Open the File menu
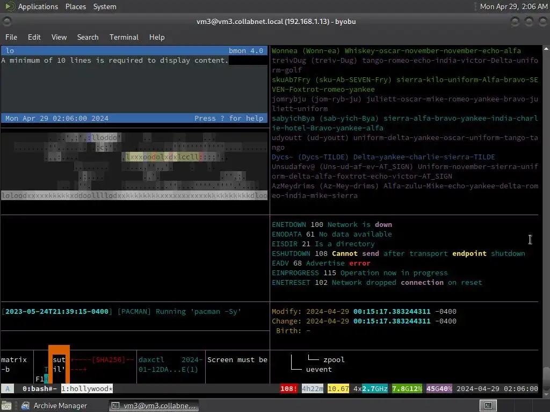Image resolution: width=550 pixels, height=412 pixels. [x=11, y=37]
